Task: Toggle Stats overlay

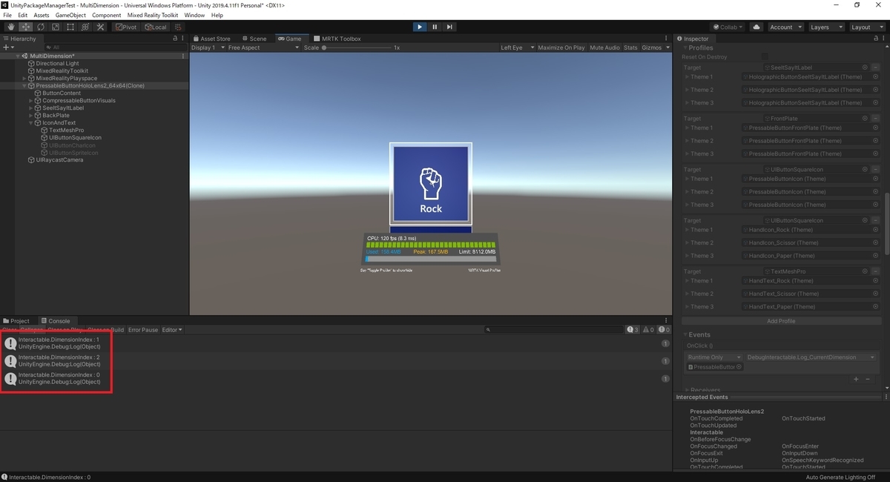Action: click(630, 47)
